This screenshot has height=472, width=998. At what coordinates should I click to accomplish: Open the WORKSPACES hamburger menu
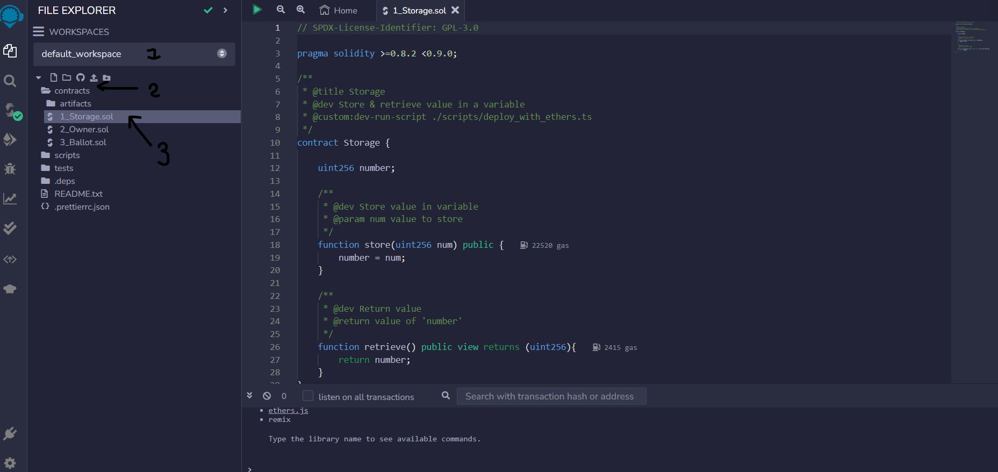pos(38,32)
